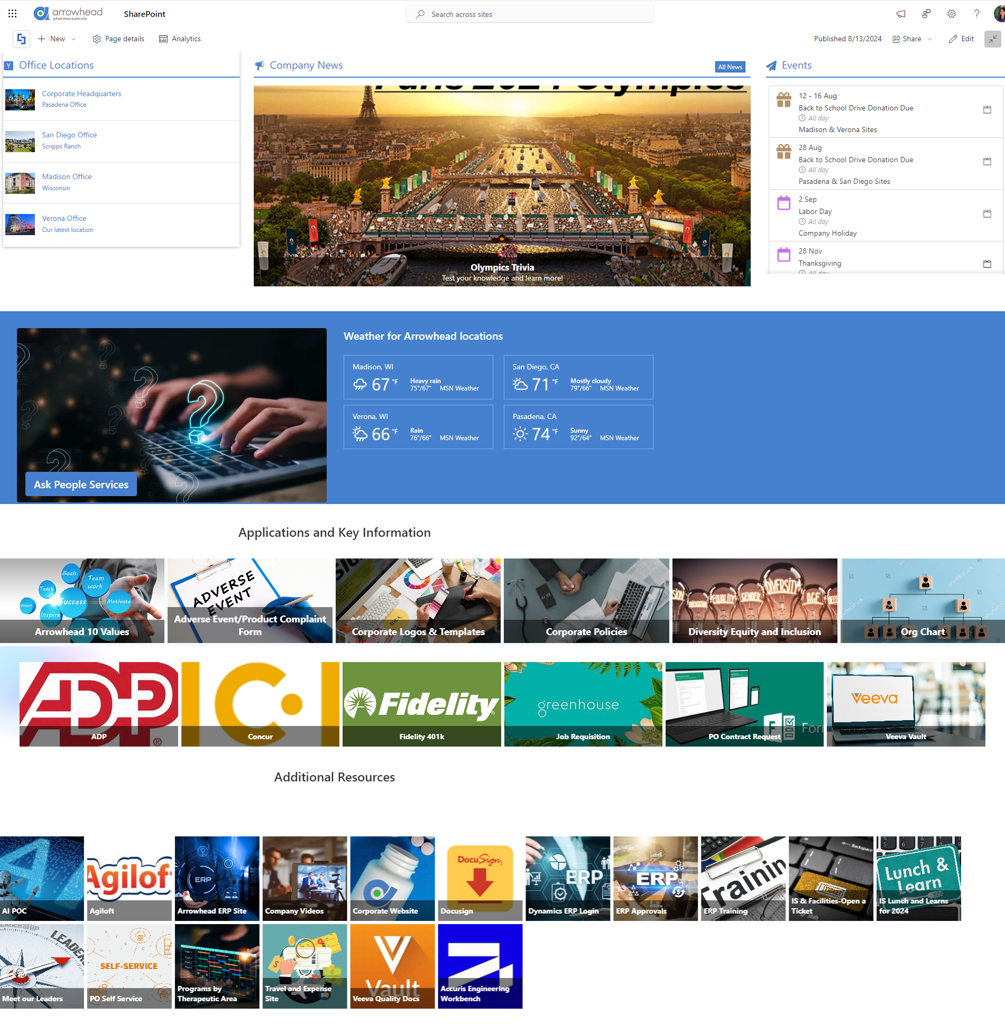The width and height of the screenshot is (1005, 1034).
Task: Open Help using the question mark icon
Action: pyautogui.click(x=976, y=14)
